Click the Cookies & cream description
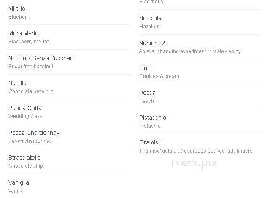The height and width of the screenshot is (198, 270). coord(159,76)
